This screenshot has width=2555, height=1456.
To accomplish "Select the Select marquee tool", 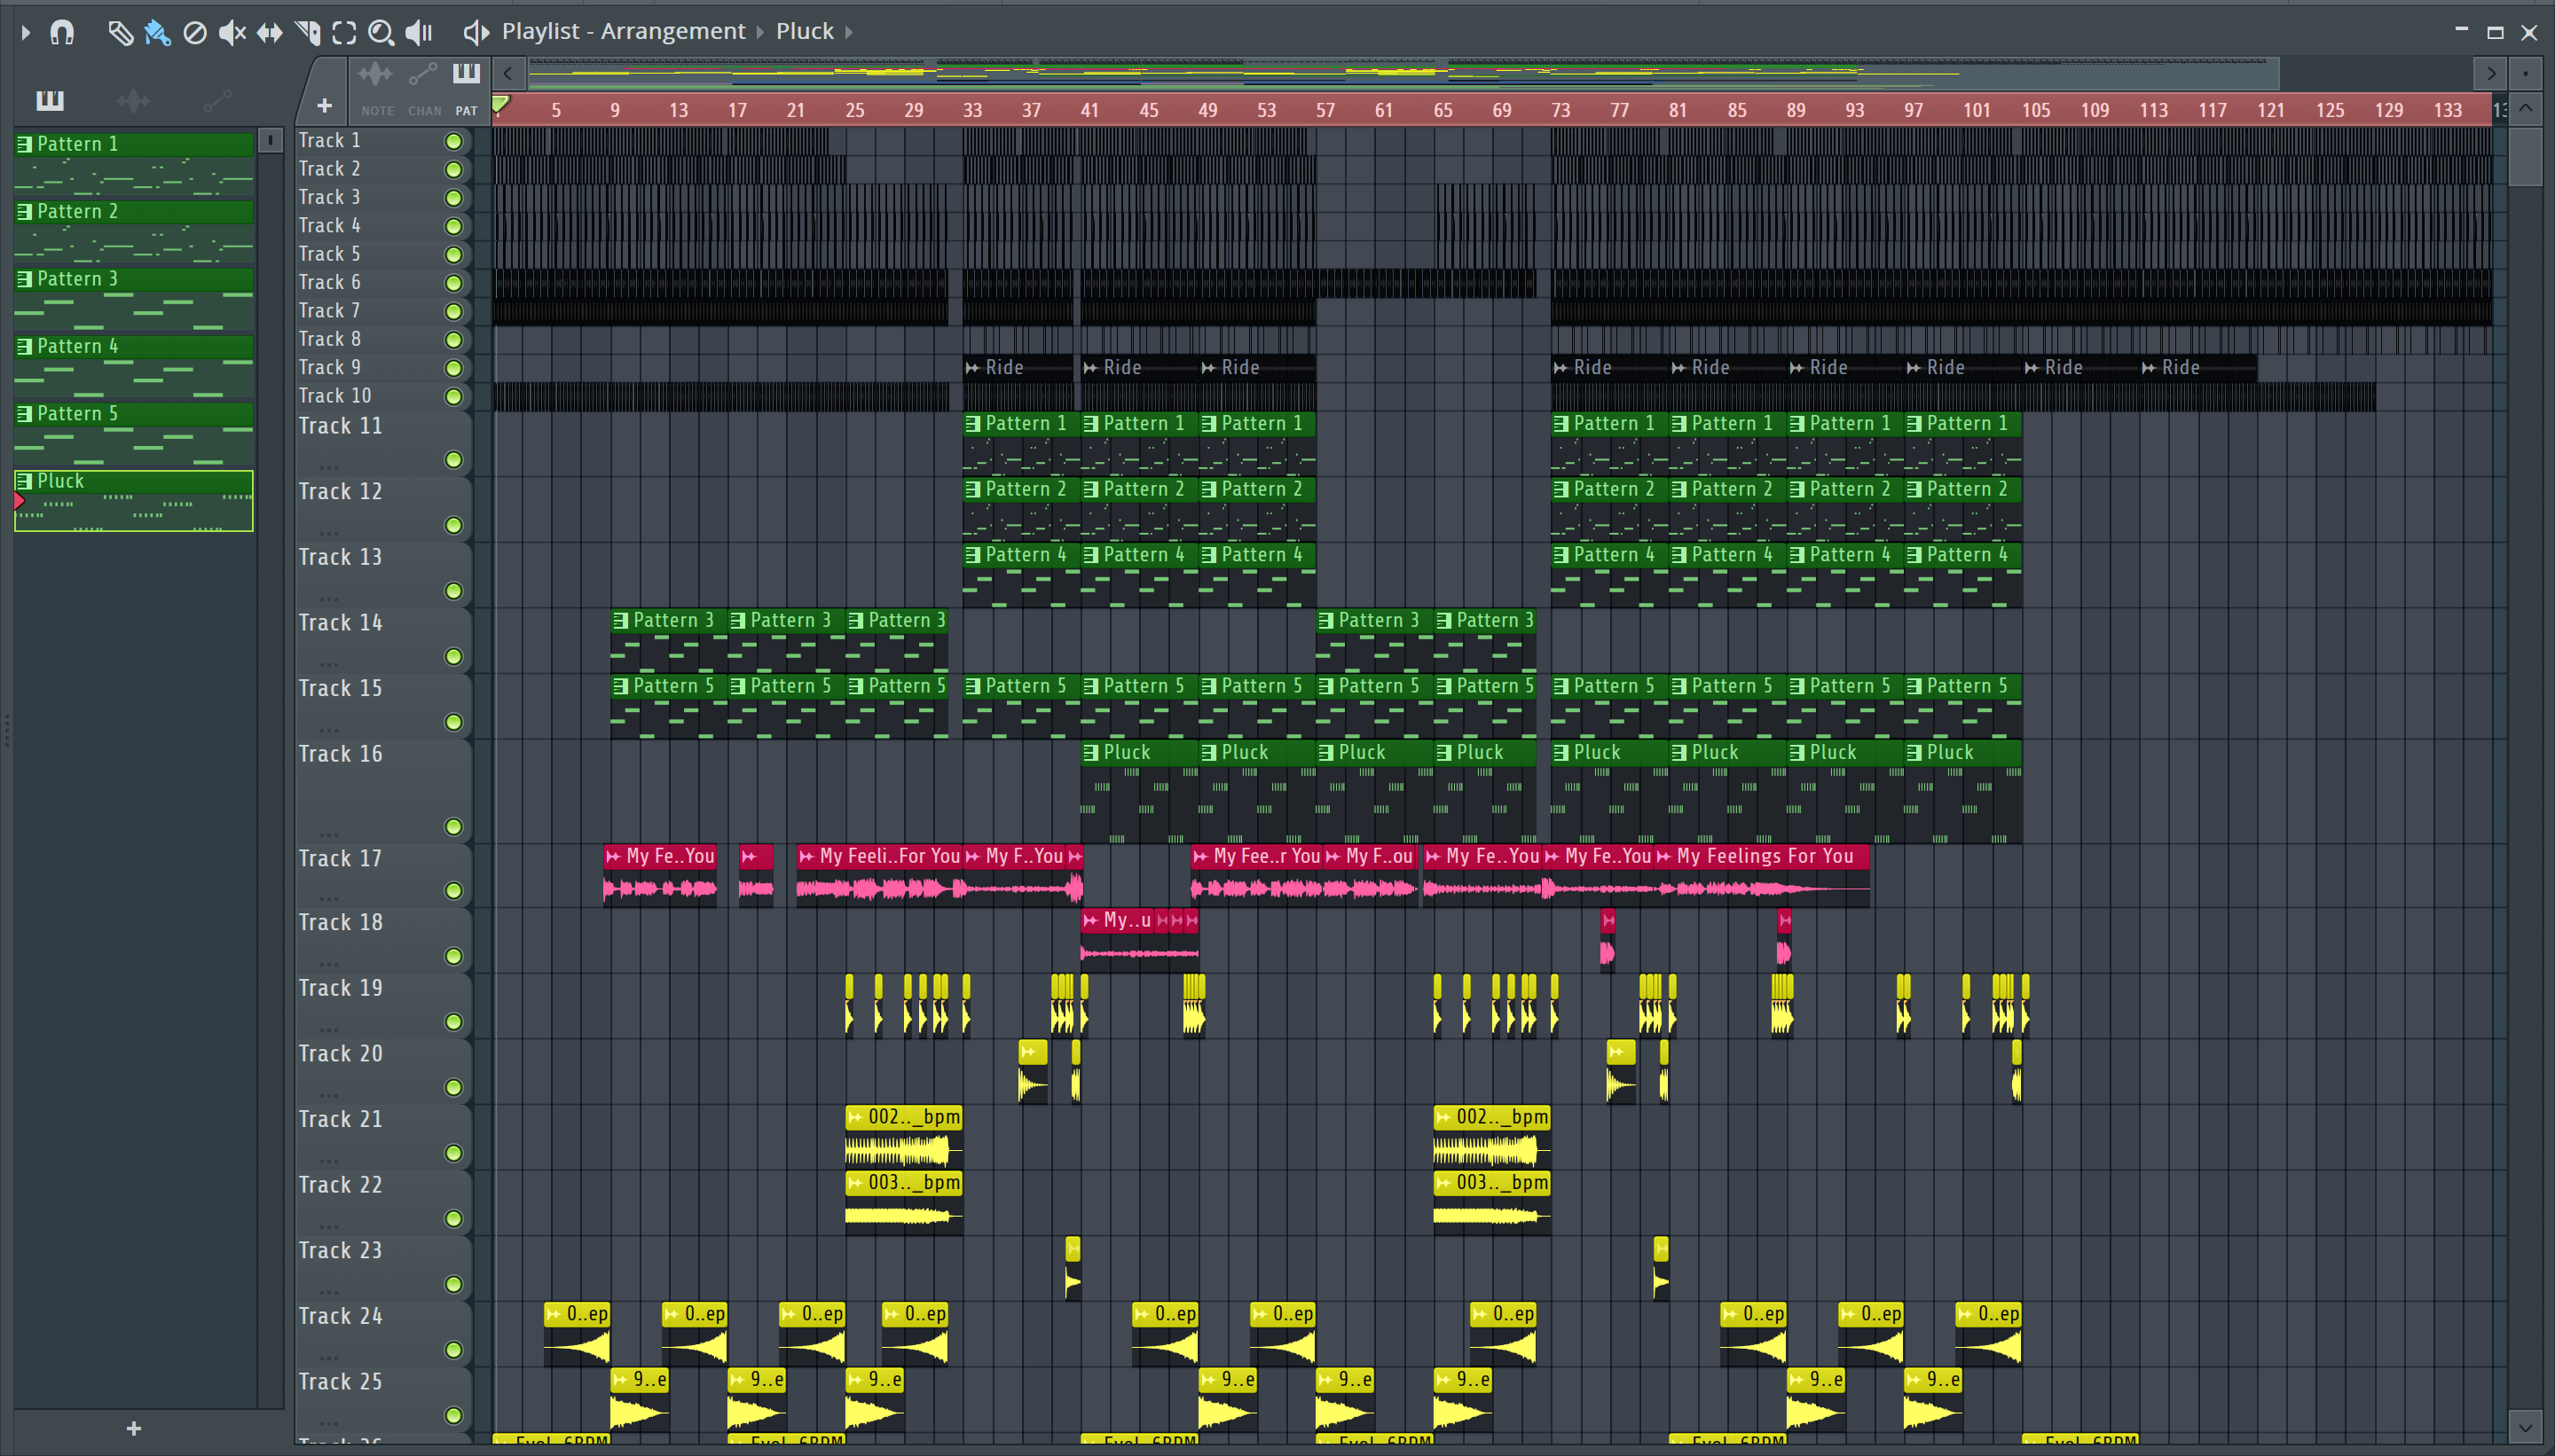I will point(344,33).
